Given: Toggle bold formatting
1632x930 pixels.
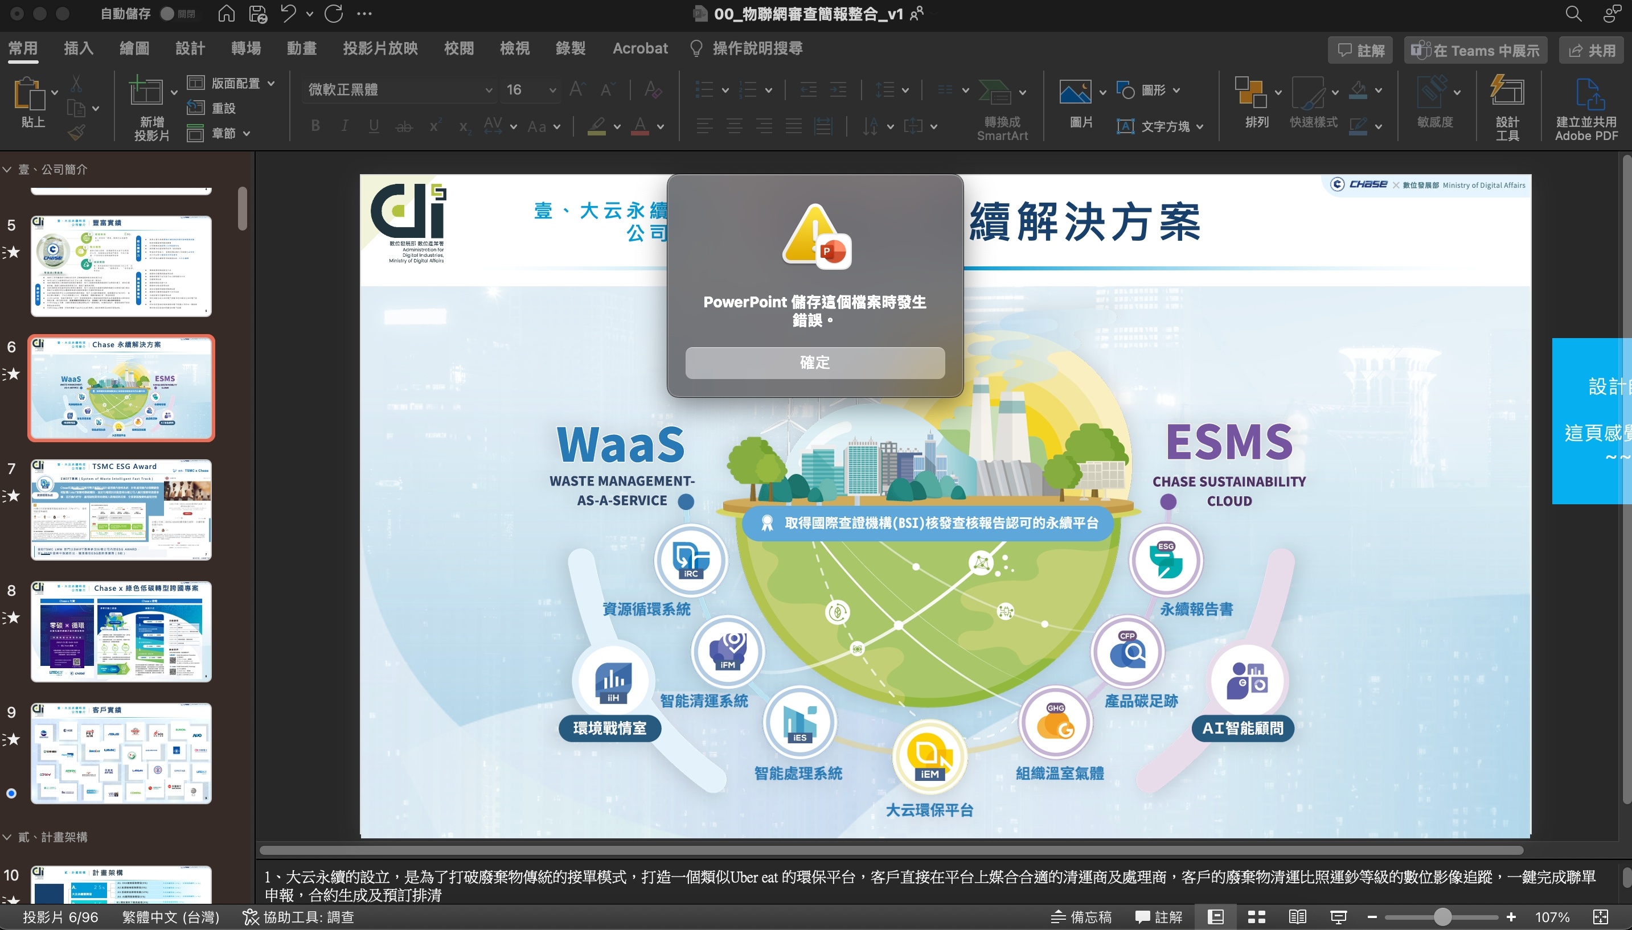Looking at the screenshot, I should point(315,126).
